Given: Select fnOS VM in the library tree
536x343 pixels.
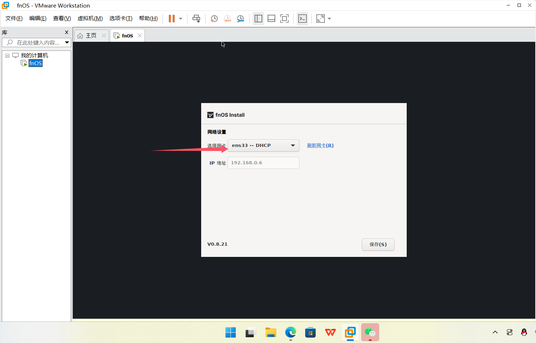Looking at the screenshot, I should click(35, 63).
